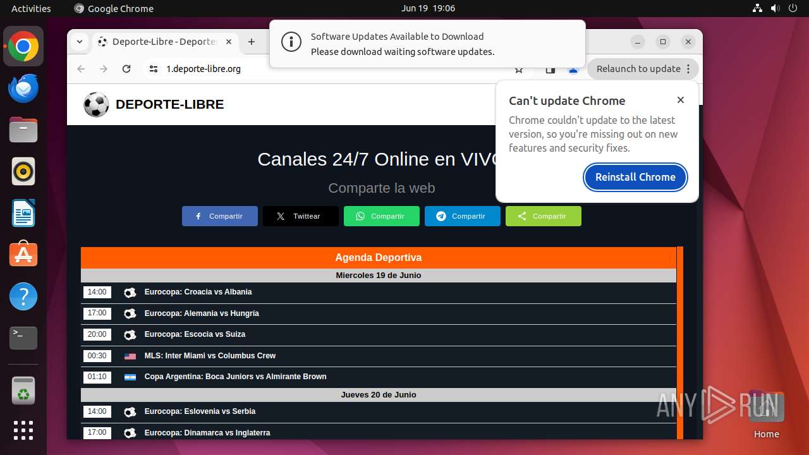The image size is (809, 455).
Task: Open Ubuntu Software store icon
Action: pos(23,255)
